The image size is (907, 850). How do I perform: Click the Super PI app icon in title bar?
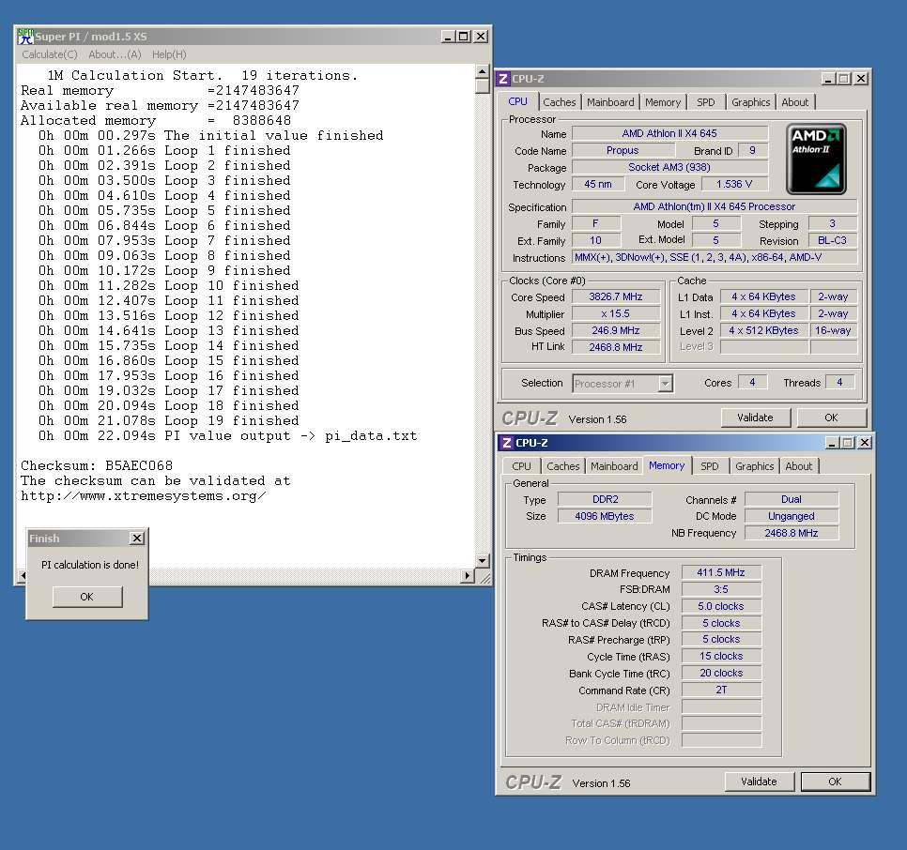tap(24, 36)
